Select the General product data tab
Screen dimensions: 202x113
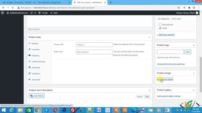point(35,43)
